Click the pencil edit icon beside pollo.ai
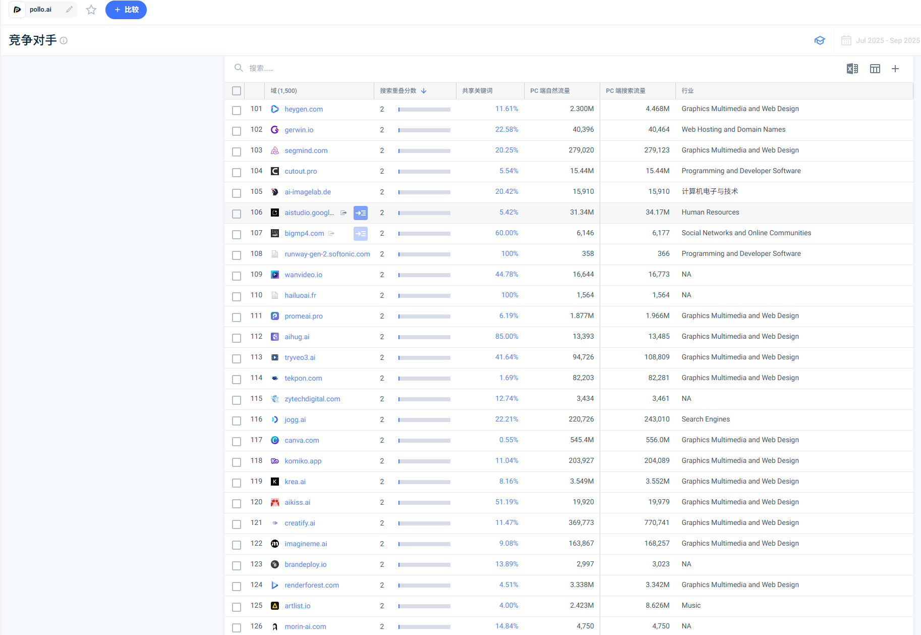 pyautogui.click(x=69, y=10)
